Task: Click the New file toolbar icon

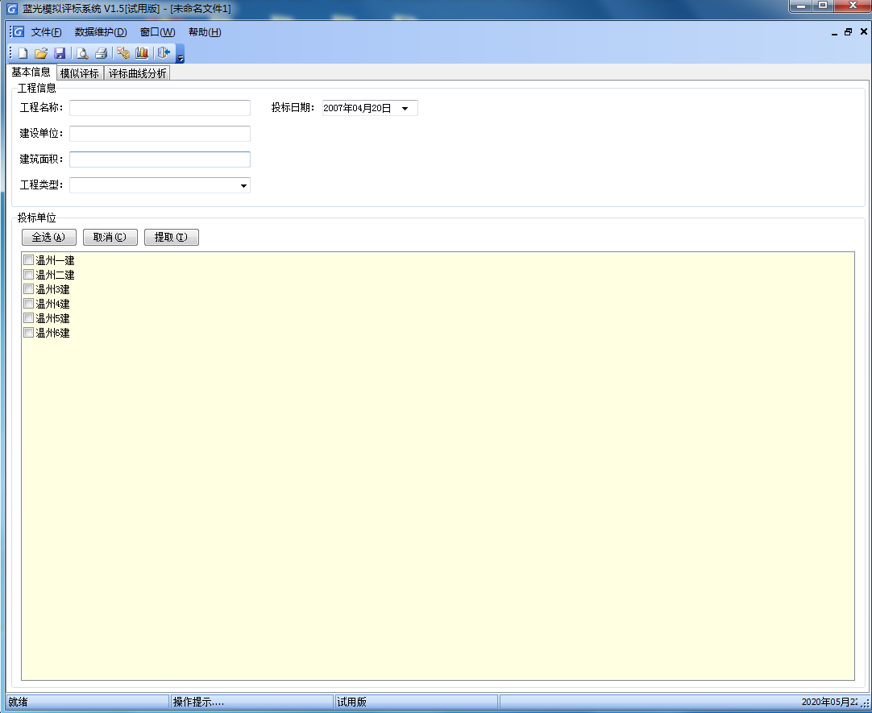Action: click(x=23, y=53)
